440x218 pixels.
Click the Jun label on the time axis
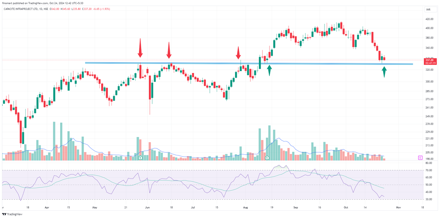pyautogui.click(x=147, y=207)
